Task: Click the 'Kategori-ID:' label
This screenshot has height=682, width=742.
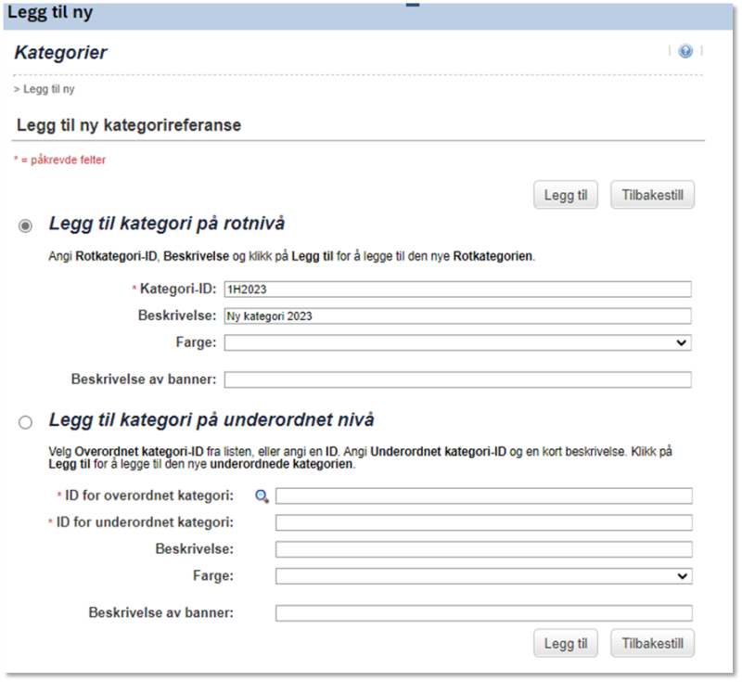Action: point(178,289)
